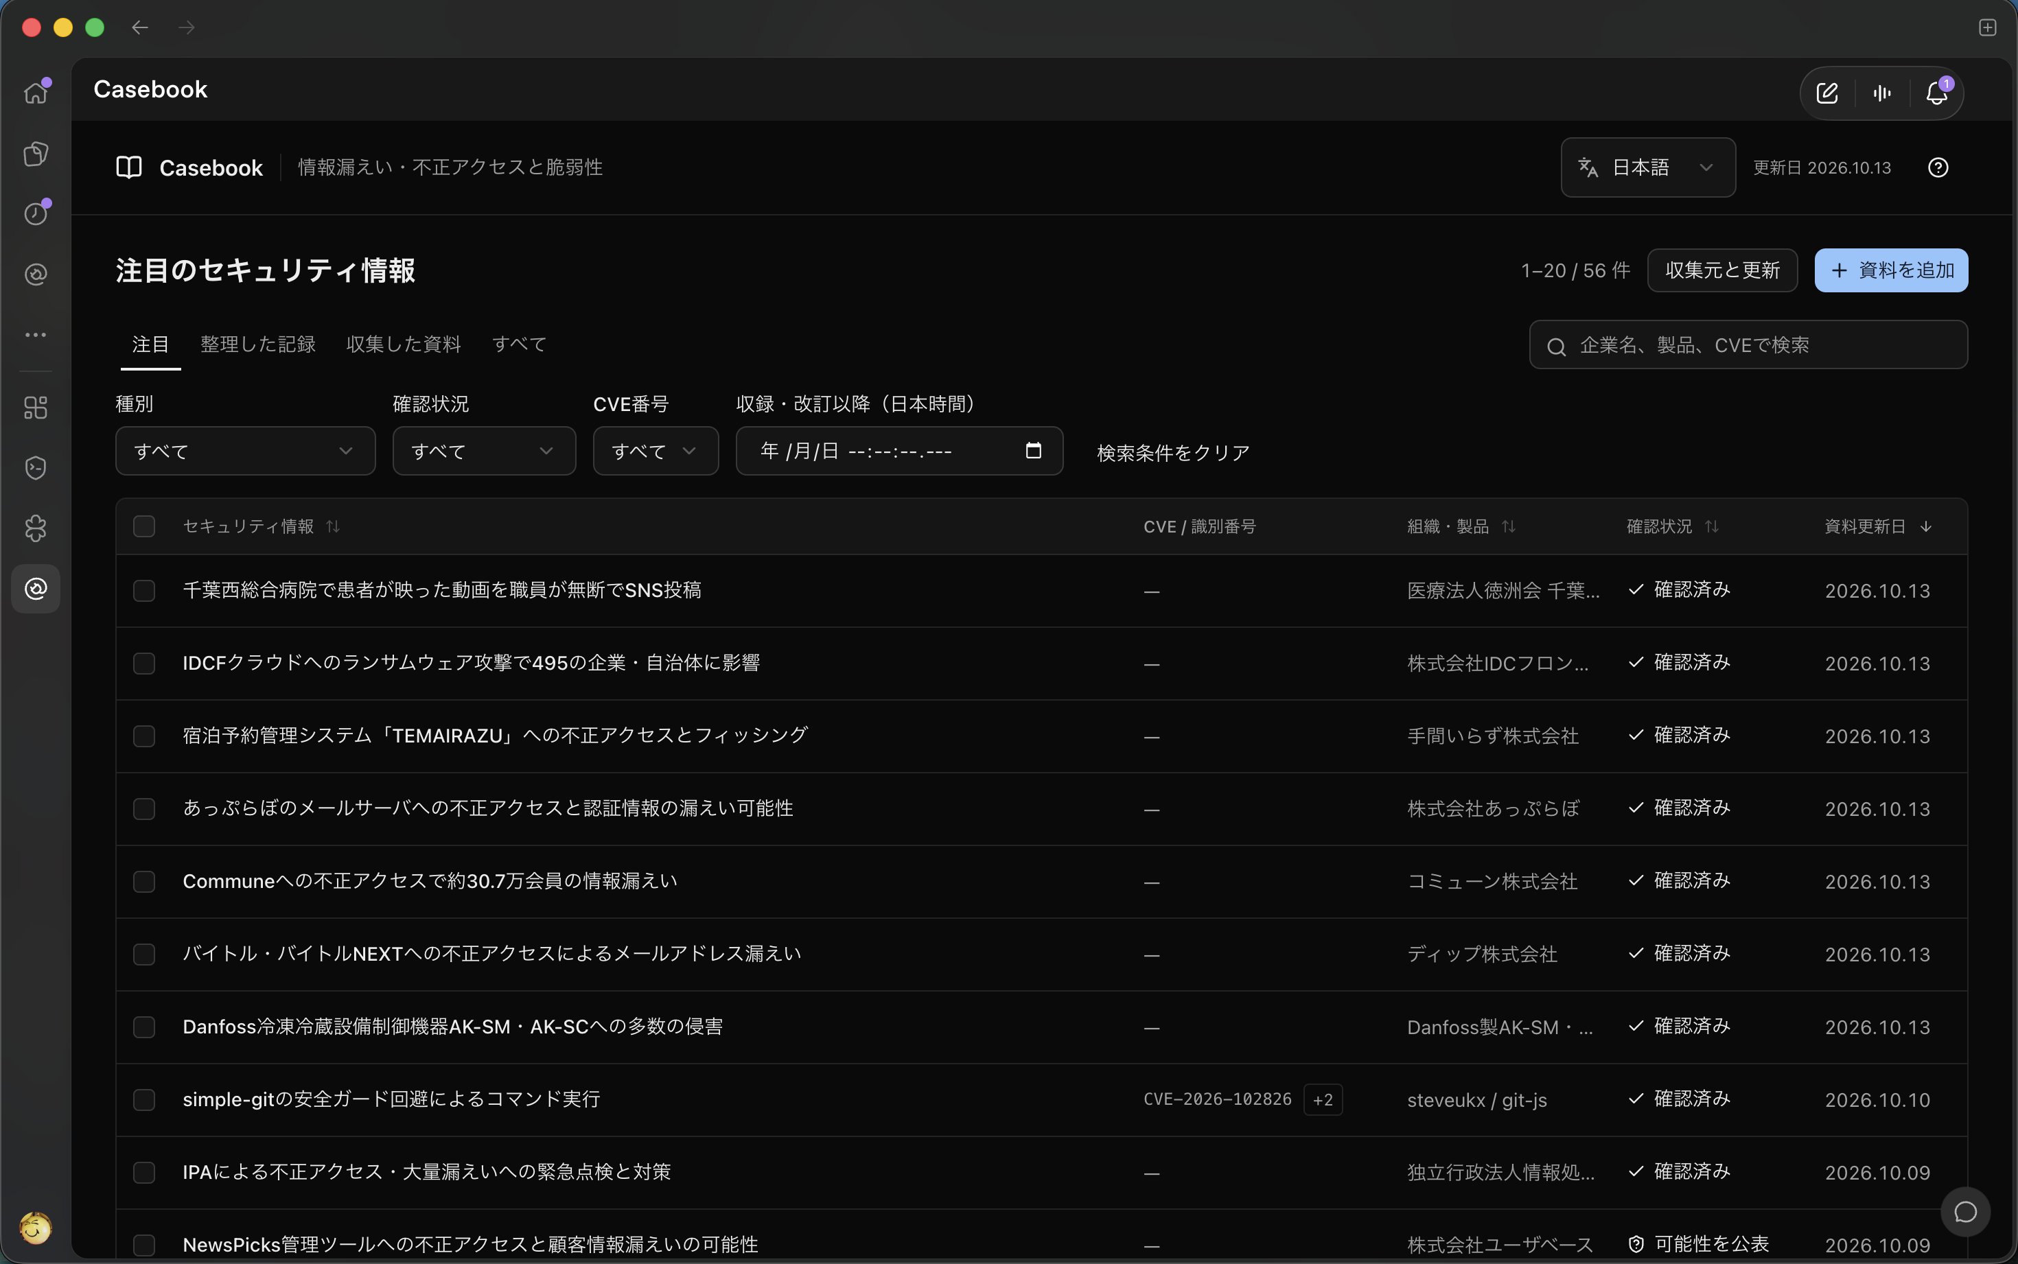Click the 収集元と更新 button
The height and width of the screenshot is (1264, 2018).
pyautogui.click(x=1722, y=270)
